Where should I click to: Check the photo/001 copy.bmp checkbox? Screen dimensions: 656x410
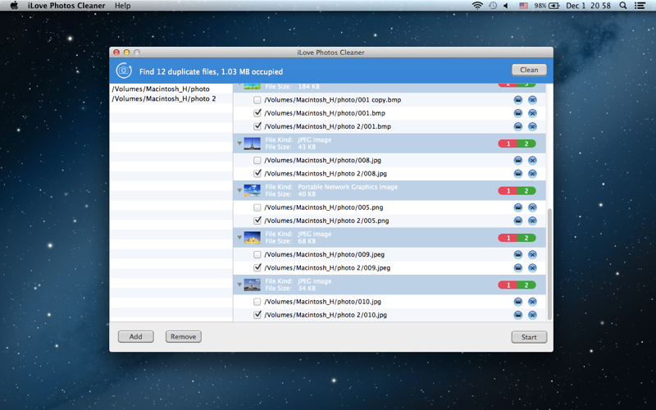pos(257,100)
